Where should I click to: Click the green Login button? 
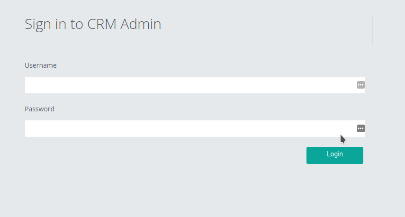tap(334, 155)
